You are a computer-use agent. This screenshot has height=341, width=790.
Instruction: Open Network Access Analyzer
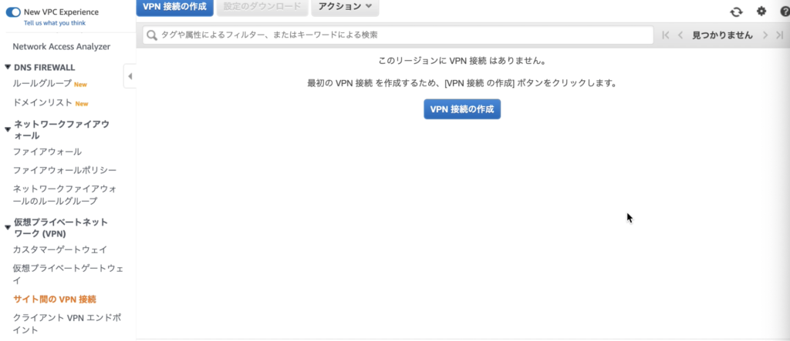tap(62, 47)
